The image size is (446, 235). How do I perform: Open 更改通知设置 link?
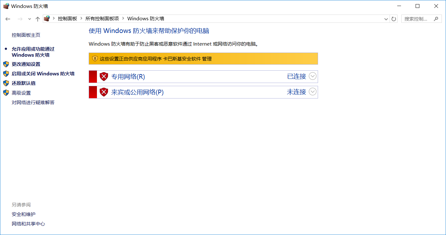(x=26, y=64)
